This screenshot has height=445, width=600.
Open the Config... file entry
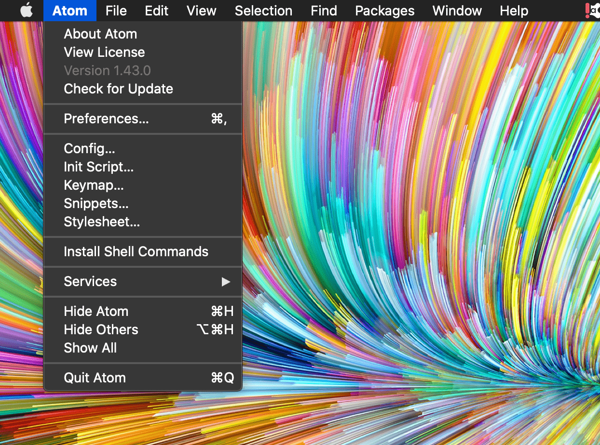coord(89,149)
